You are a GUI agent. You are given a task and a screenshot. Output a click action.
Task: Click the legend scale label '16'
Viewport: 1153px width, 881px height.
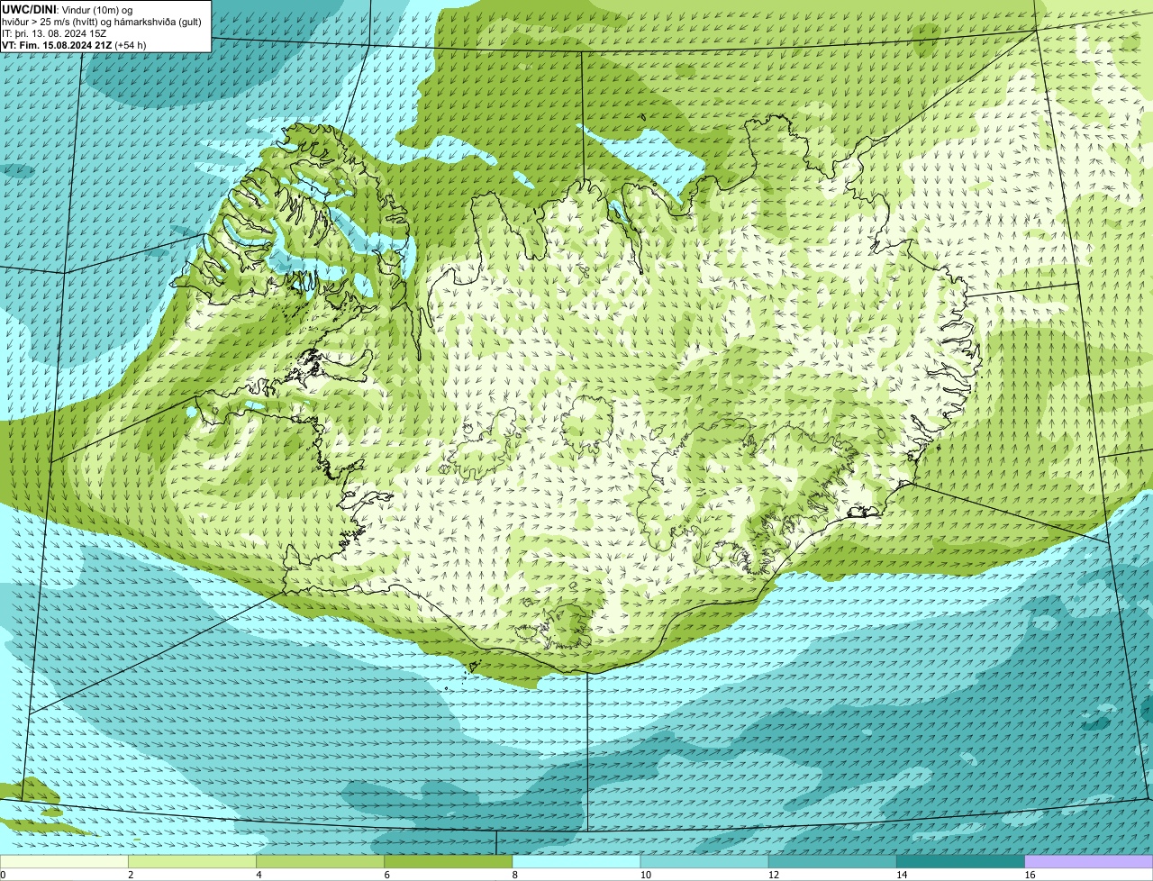(x=1030, y=875)
